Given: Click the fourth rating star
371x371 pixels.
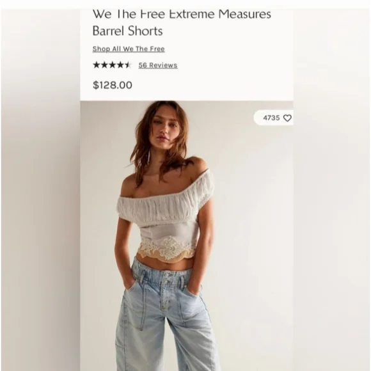Looking at the screenshot, I should tap(120, 65).
